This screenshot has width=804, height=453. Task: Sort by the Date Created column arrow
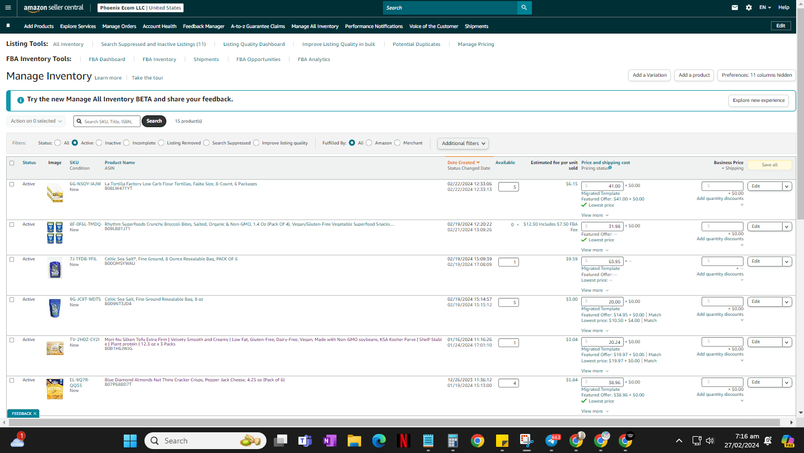click(x=478, y=162)
